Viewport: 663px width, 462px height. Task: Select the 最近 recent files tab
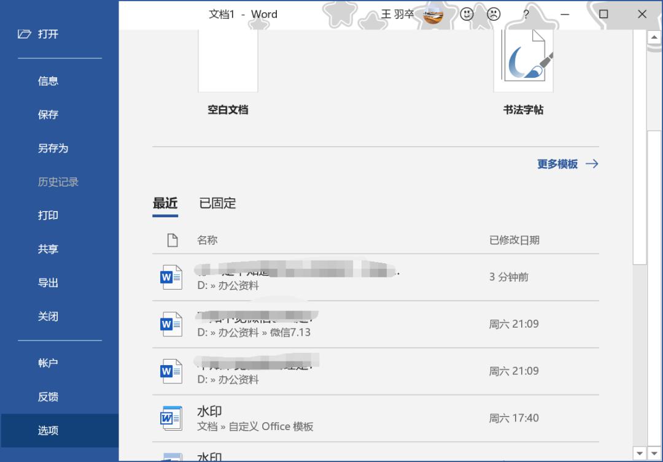(165, 203)
